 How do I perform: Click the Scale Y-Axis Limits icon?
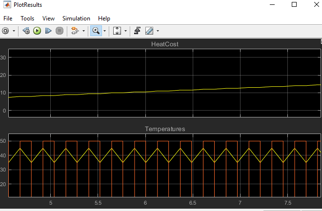coord(117,31)
